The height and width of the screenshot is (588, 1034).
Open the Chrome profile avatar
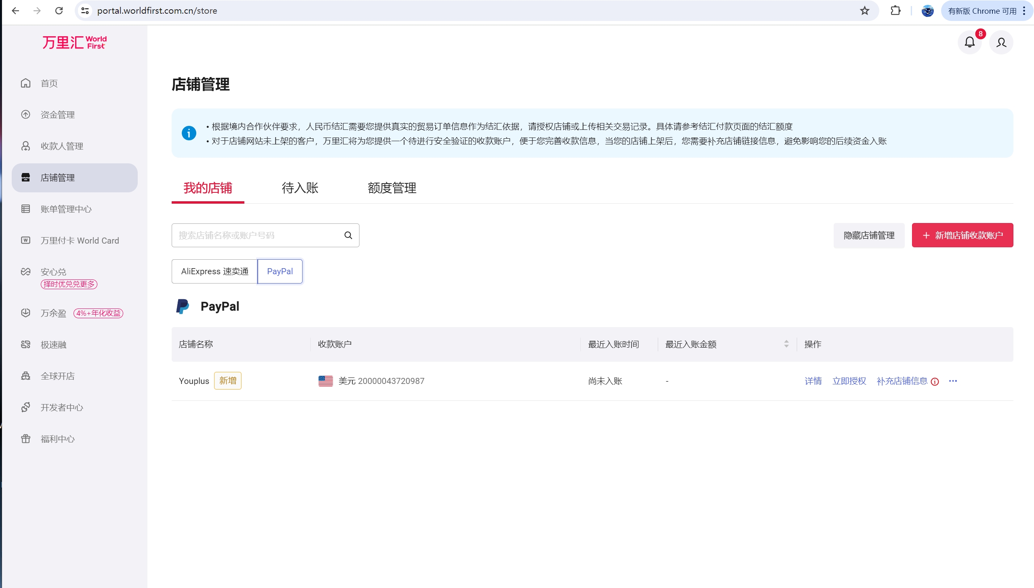(928, 10)
